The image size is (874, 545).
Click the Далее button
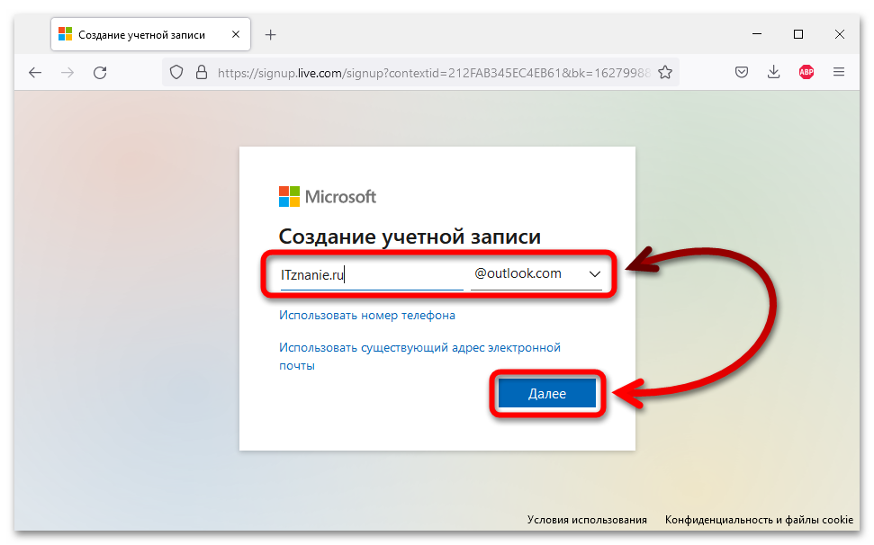pyautogui.click(x=546, y=394)
